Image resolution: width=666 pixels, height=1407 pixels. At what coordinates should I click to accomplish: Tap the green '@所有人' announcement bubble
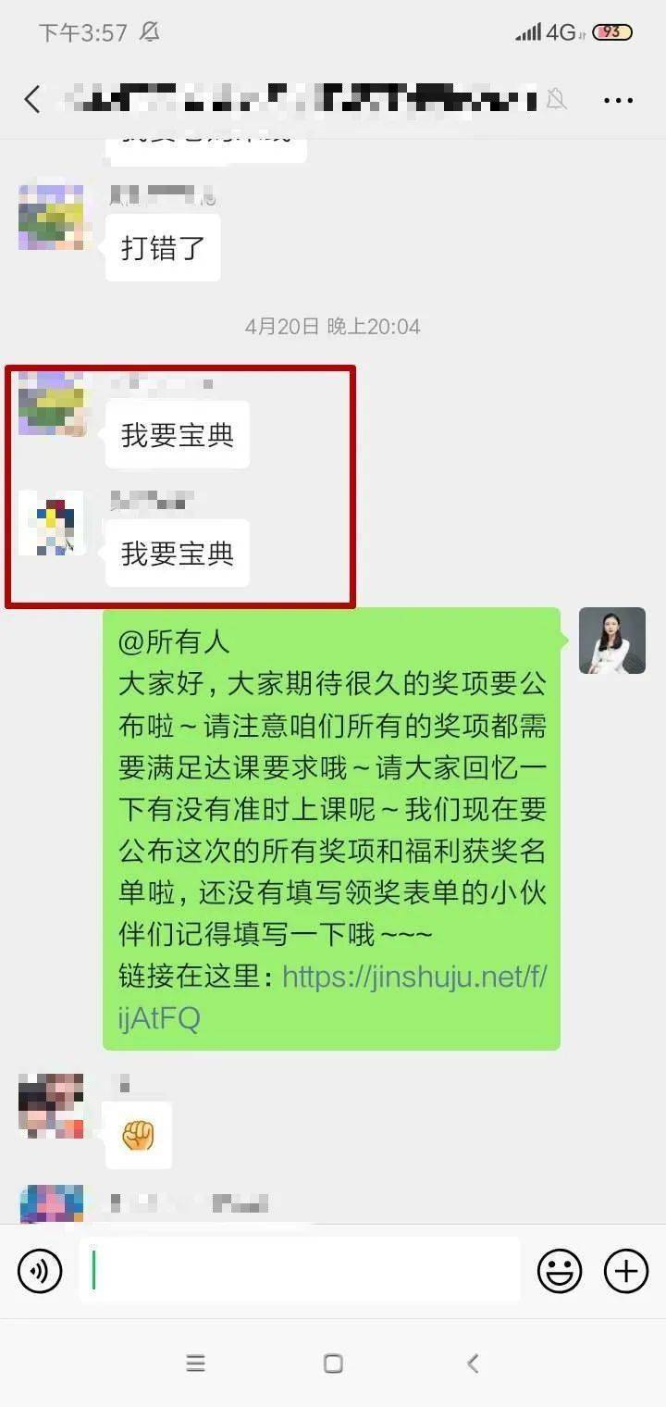(331, 828)
